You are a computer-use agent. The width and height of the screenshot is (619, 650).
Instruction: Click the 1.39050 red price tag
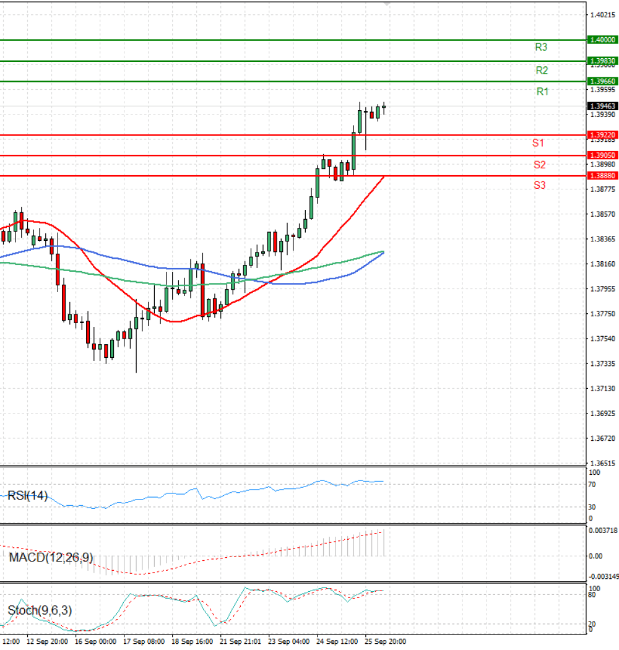[x=602, y=155]
